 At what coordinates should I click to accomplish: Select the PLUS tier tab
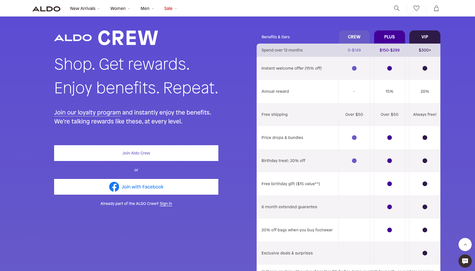click(x=389, y=37)
